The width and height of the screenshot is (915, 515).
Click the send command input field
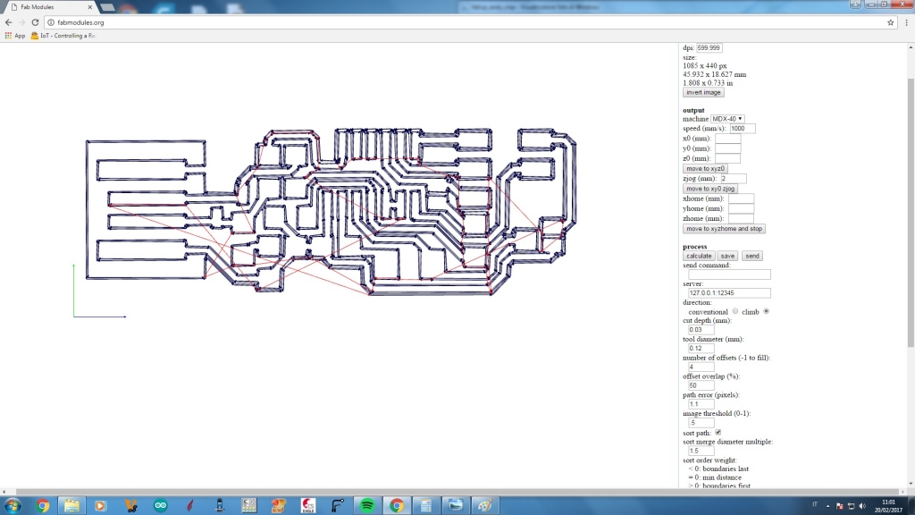click(x=729, y=274)
